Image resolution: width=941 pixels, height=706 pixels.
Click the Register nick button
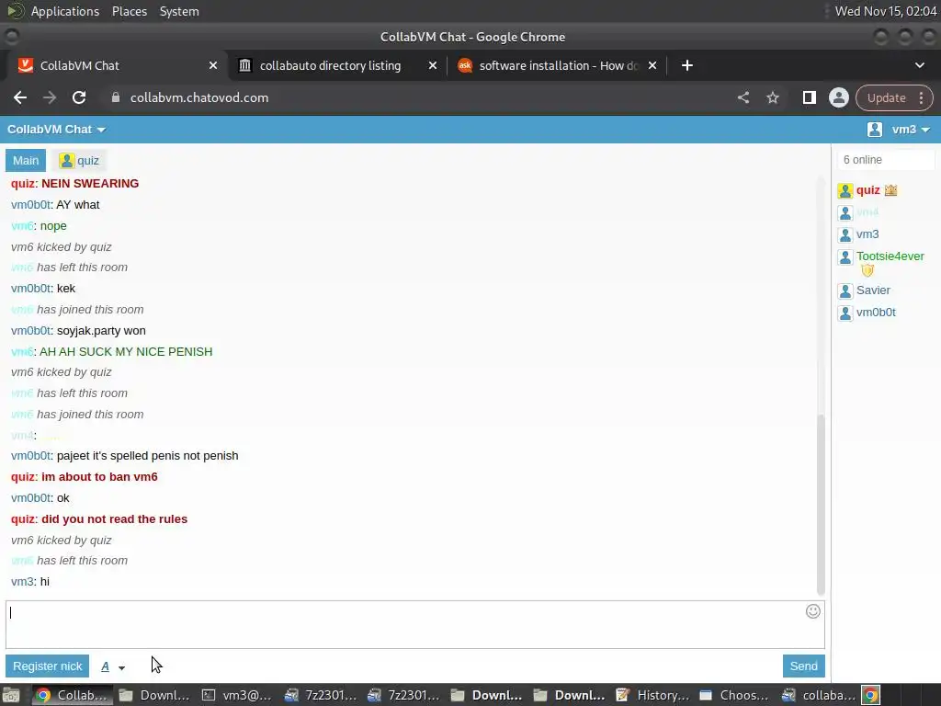(48, 666)
